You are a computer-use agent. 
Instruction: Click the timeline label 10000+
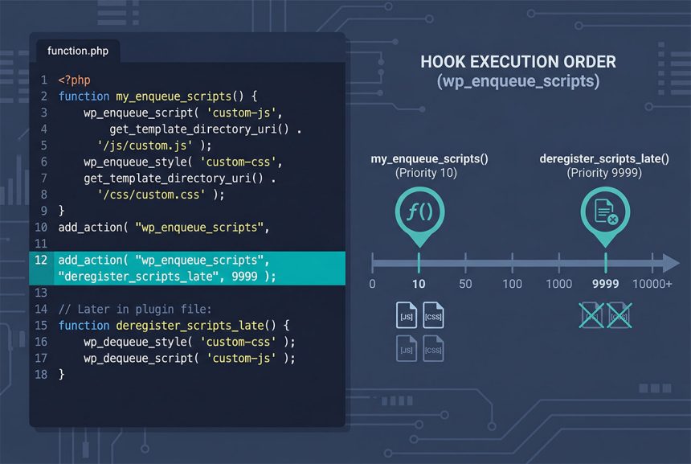(x=652, y=284)
